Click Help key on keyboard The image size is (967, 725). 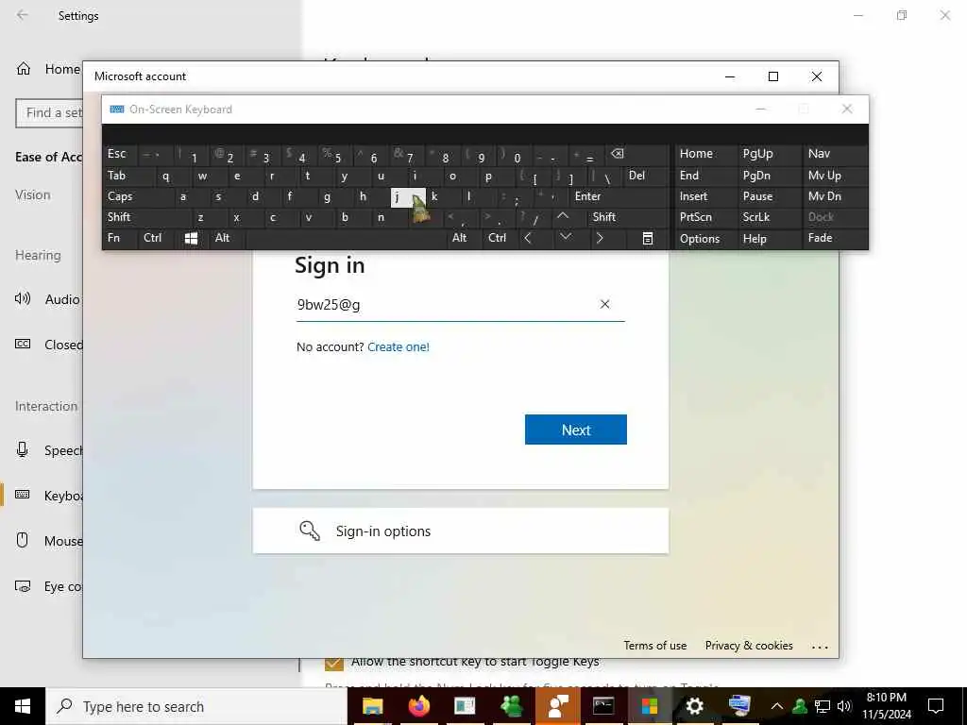click(769, 239)
